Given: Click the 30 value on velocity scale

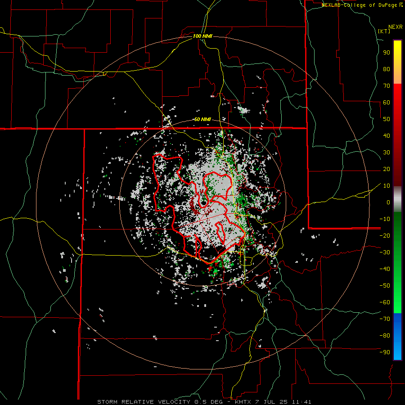Looking at the screenshot, I should (387, 153).
